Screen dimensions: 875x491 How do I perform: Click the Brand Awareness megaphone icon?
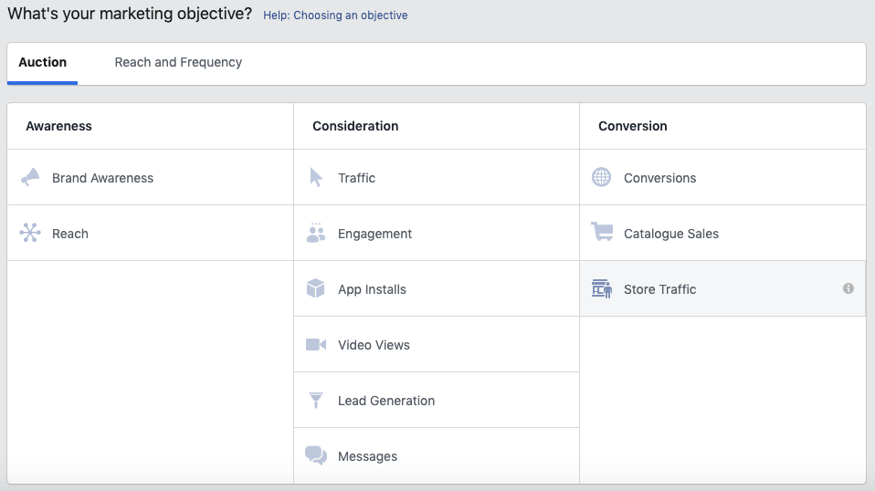coord(30,177)
